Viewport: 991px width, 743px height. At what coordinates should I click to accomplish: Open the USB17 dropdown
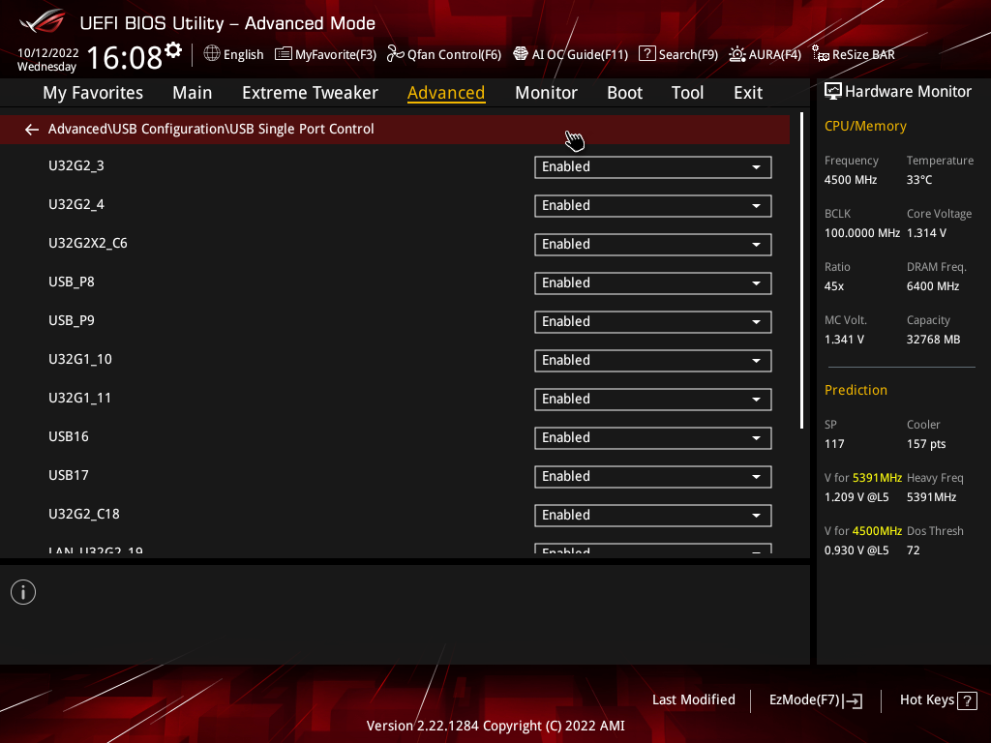tap(653, 476)
